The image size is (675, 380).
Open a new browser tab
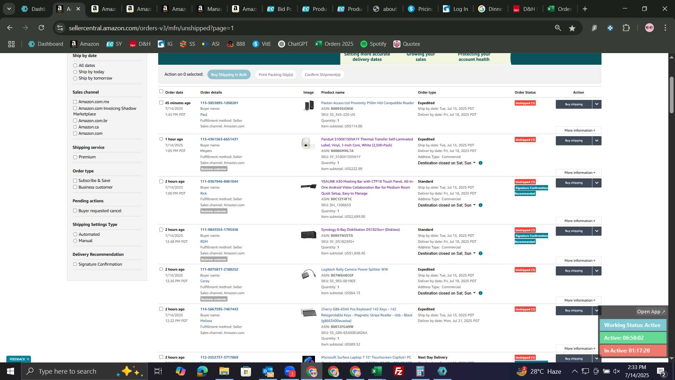[585, 9]
